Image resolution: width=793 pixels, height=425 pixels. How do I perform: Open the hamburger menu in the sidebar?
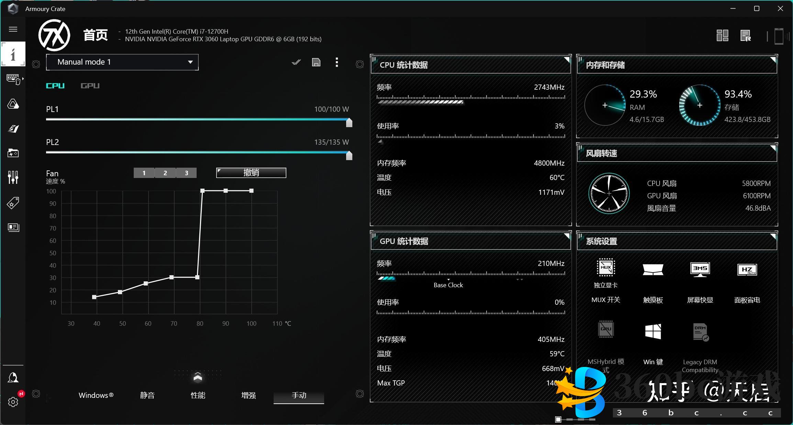pos(13,29)
